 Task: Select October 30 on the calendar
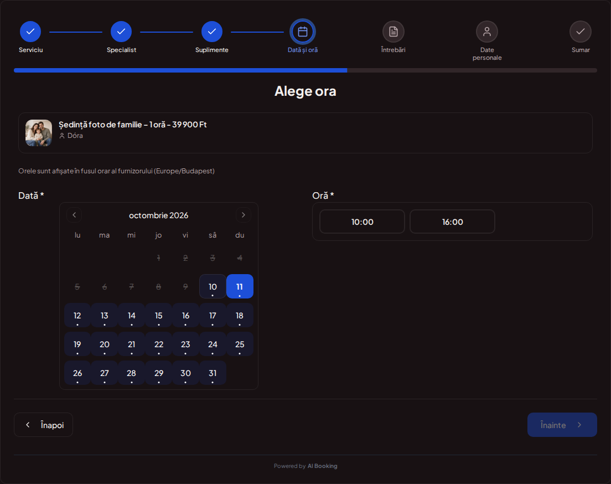pos(185,373)
